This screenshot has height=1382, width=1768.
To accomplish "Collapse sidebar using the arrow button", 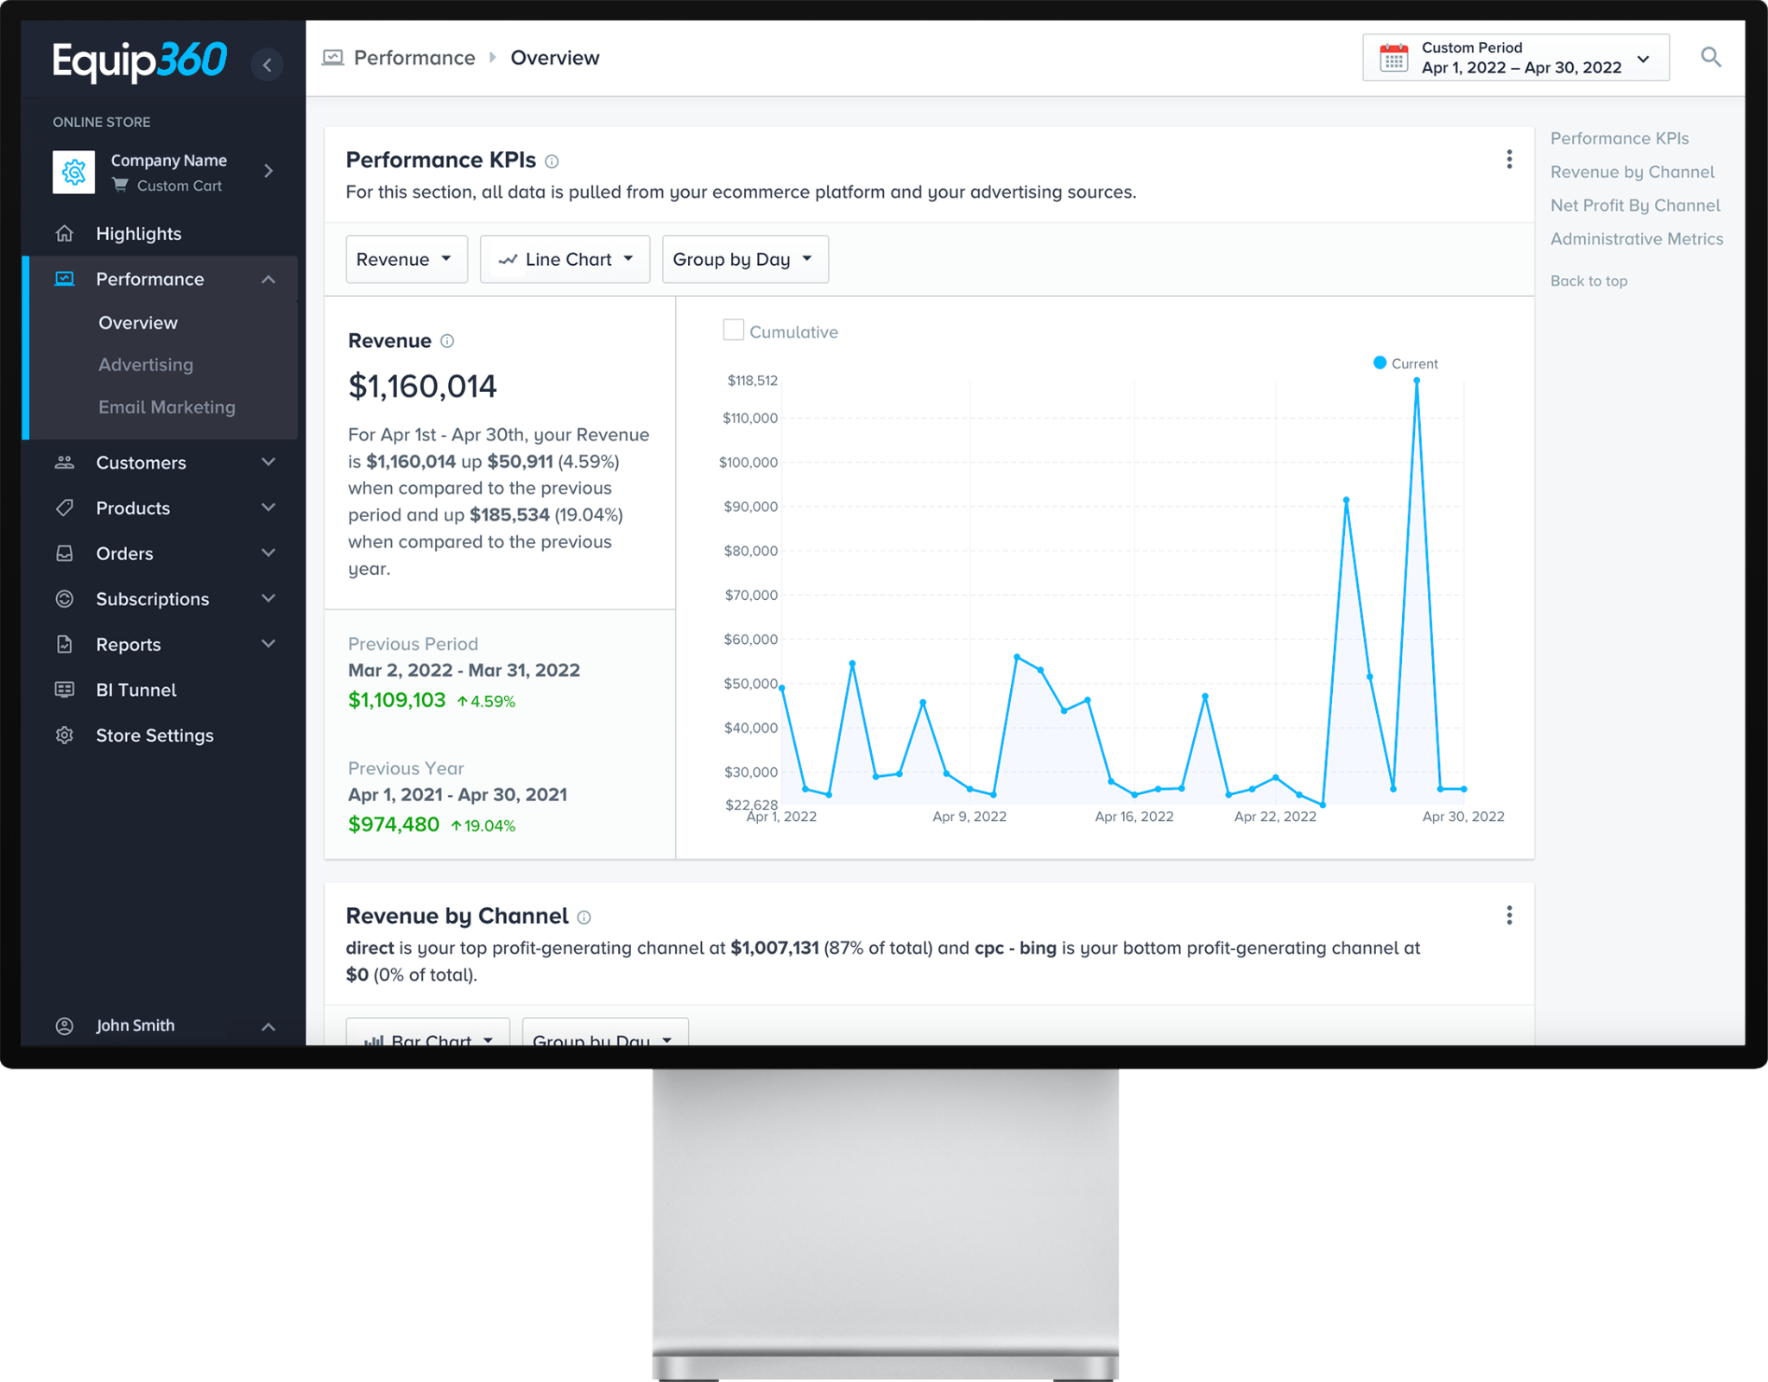I will 268,65.
